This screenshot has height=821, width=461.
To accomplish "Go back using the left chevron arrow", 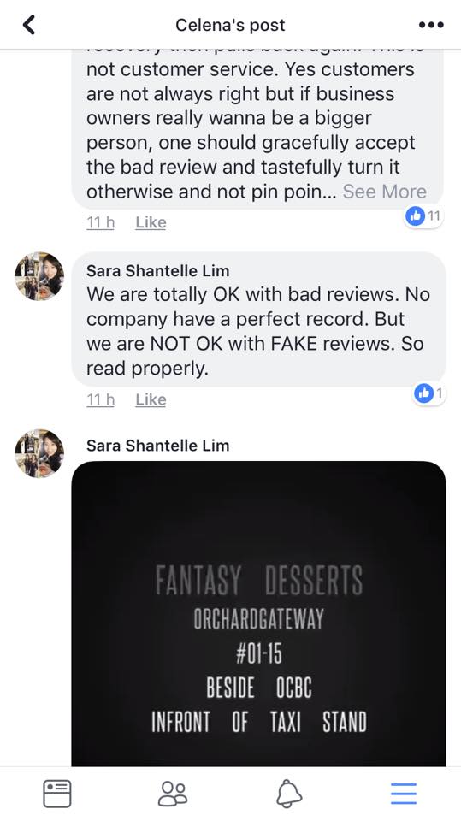I will coord(29,25).
